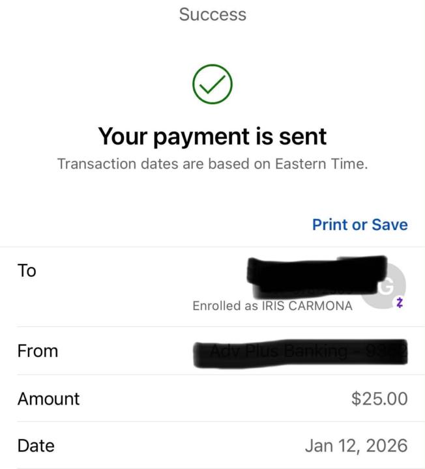This screenshot has height=469, width=425.
Task: Select the redacted Adv Plus Banking account
Action: point(300,352)
